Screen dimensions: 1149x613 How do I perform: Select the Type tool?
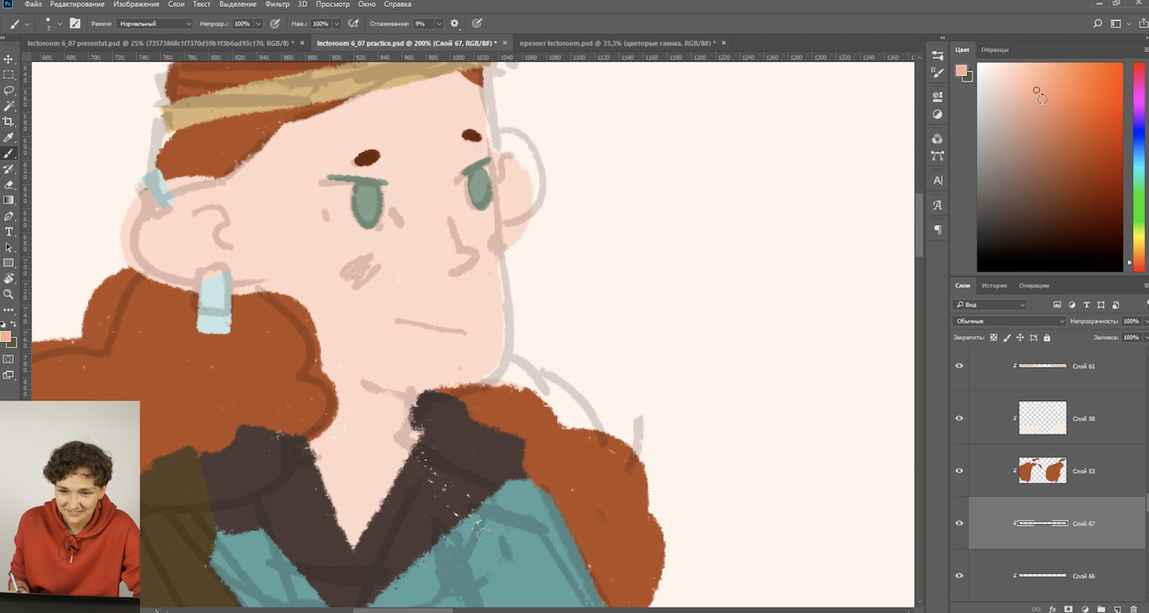9,232
